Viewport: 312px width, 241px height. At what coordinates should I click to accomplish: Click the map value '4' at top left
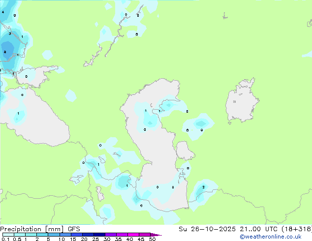(3, 12)
